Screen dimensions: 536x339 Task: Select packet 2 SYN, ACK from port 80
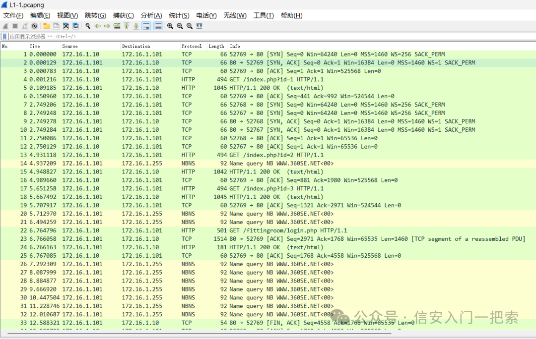coord(268,62)
